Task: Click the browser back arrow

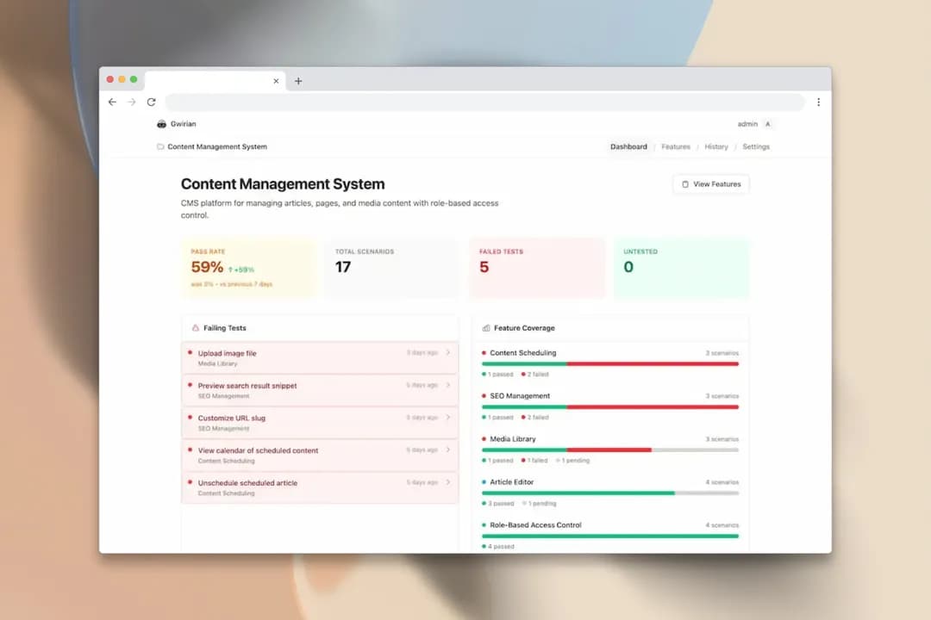Action: click(x=112, y=102)
